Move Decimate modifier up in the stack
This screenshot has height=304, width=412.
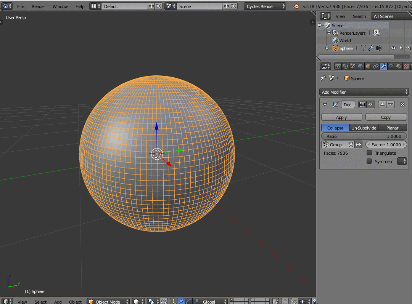coord(382,104)
